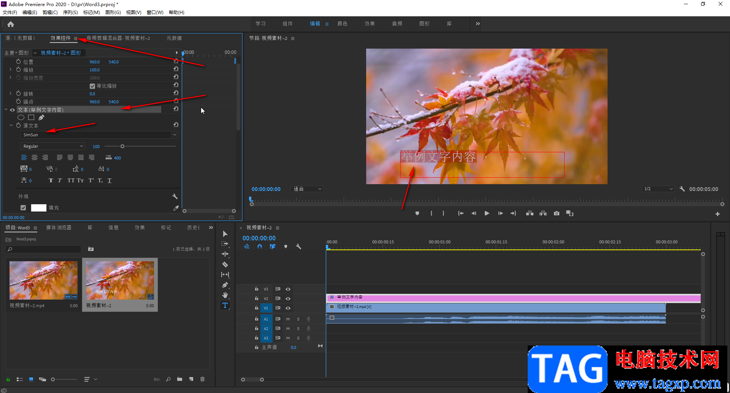Switch to the Color workspace

(x=342, y=24)
